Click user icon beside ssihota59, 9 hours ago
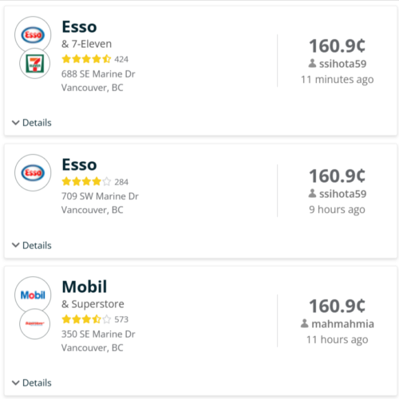The width and height of the screenshot is (399, 399). point(312,193)
